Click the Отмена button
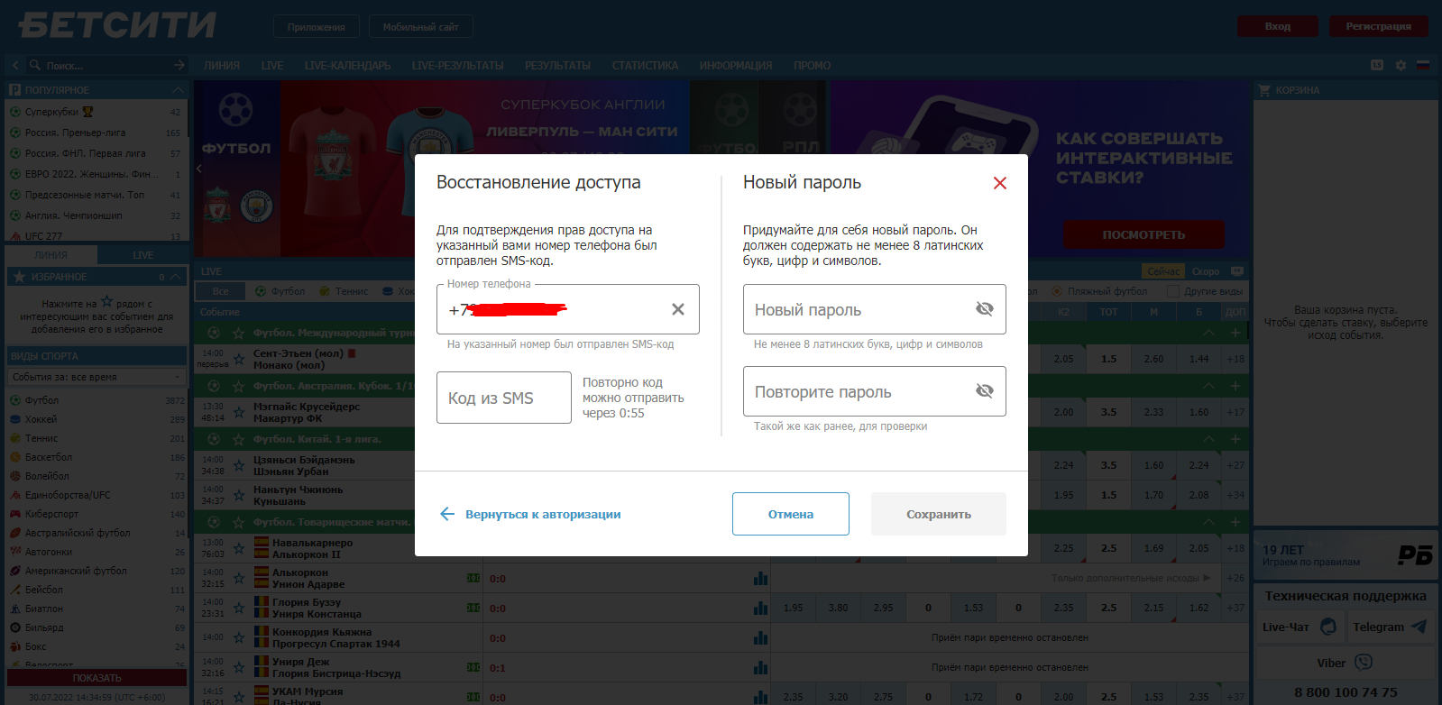Screen dimensions: 1442x705 pos(790,514)
